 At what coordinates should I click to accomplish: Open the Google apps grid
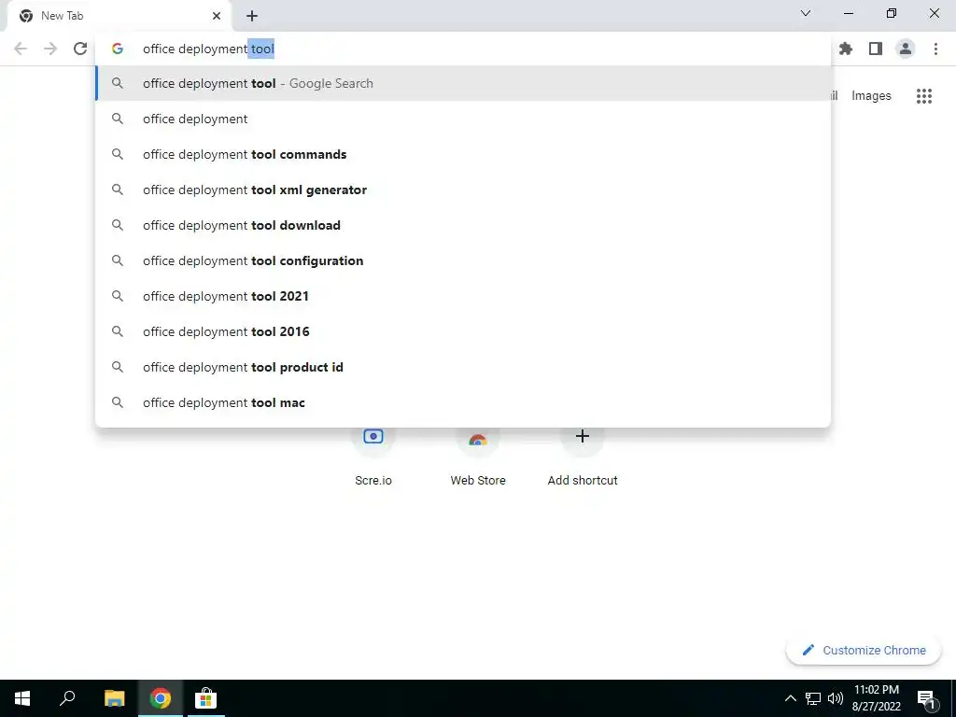coord(924,96)
